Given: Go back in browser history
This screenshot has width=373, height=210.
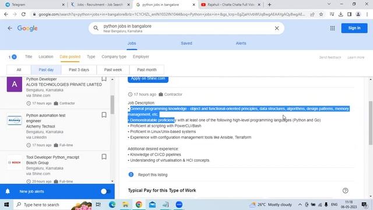Looking at the screenshot, I should click(6, 14).
